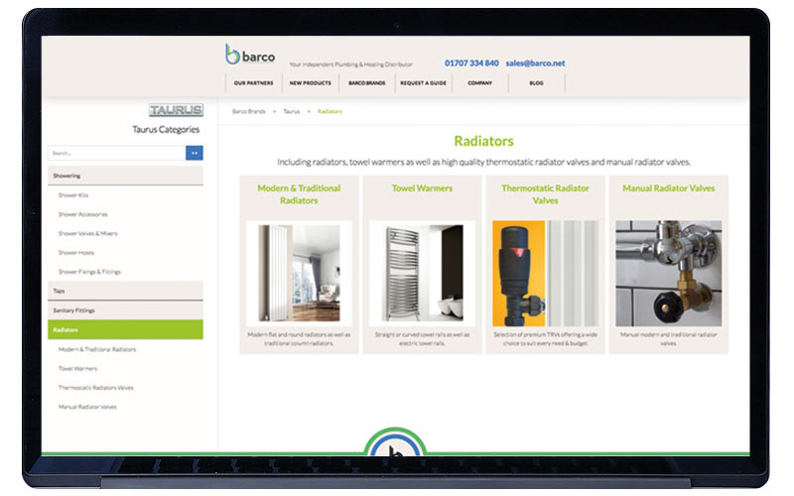Click the Independent Plumbing & Heating Distributor tagline
The height and width of the screenshot is (496, 794).
pyautogui.click(x=351, y=64)
